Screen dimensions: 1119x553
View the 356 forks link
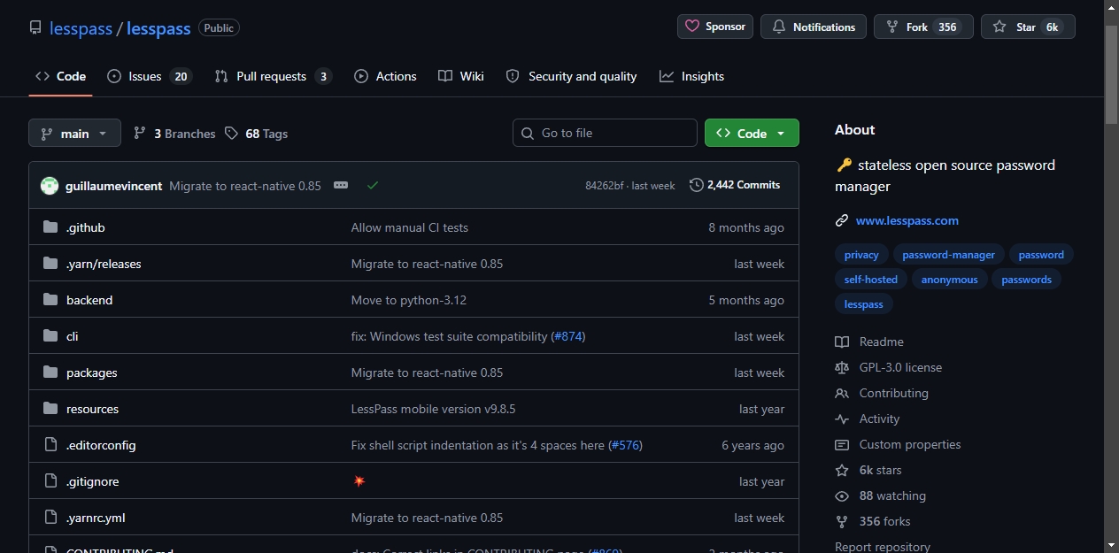point(873,521)
